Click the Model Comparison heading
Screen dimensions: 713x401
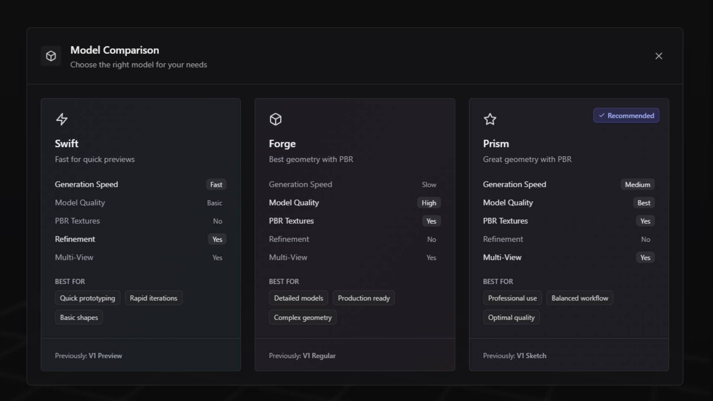tap(115, 50)
